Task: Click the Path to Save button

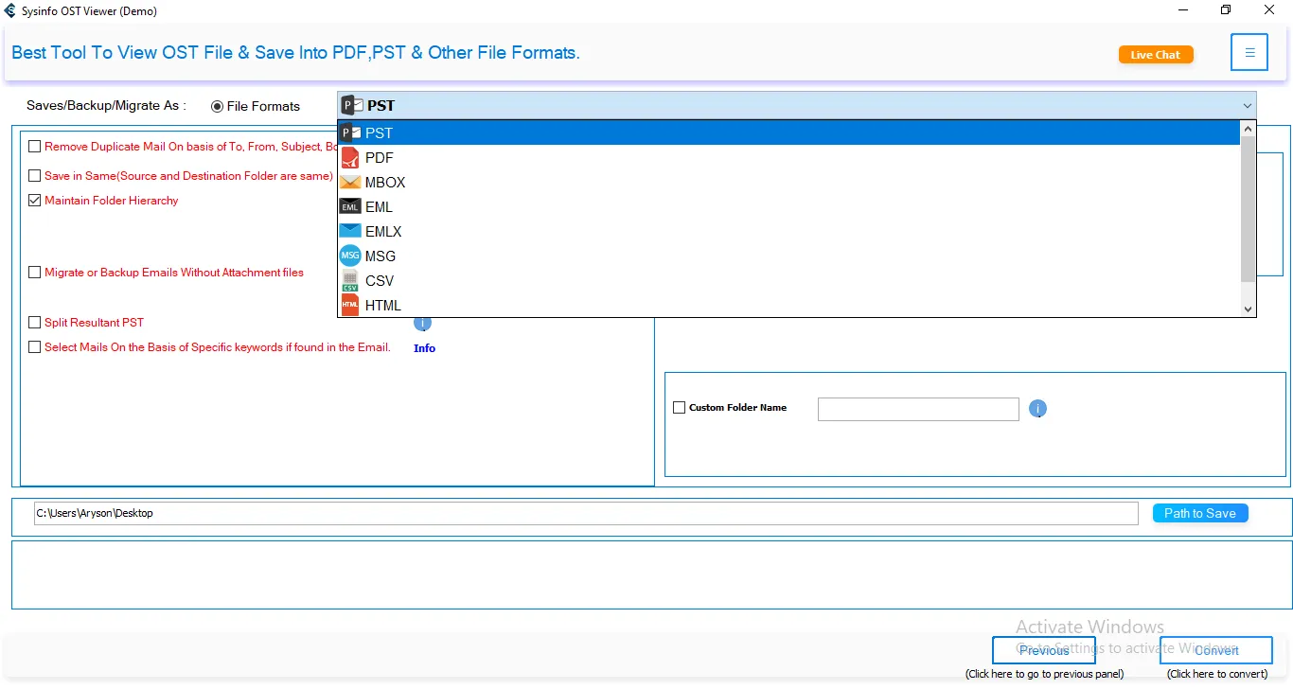Action: [x=1200, y=513]
